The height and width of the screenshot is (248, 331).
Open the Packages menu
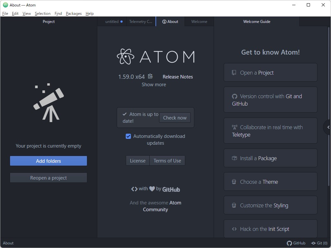coord(74,14)
